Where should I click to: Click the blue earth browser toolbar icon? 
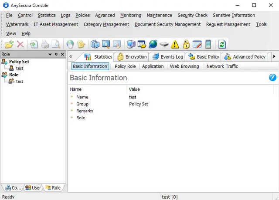(153, 44)
